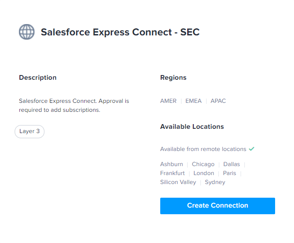Select the Silicon Valley location
This screenshot has height=243, width=294.
coord(178,182)
